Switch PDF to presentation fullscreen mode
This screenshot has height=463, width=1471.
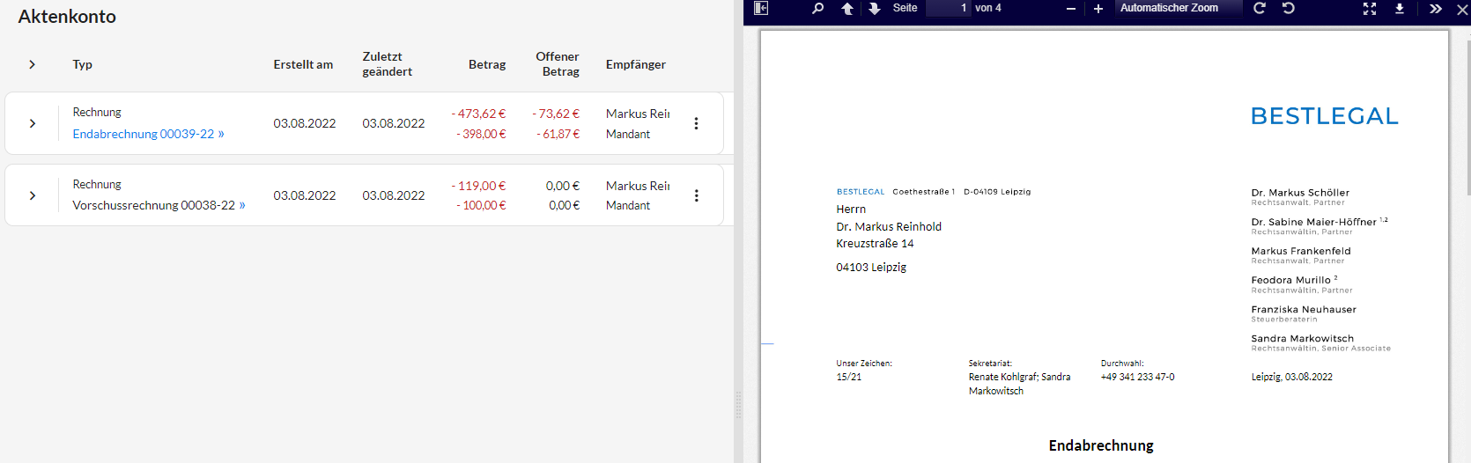1370,9
